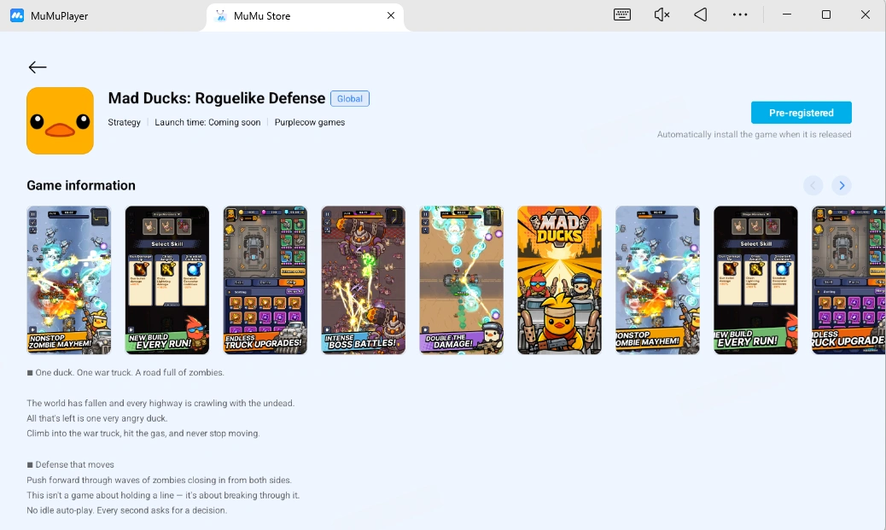886x530 pixels.
Task: Open the three-dots more options menu
Action: coord(740,15)
